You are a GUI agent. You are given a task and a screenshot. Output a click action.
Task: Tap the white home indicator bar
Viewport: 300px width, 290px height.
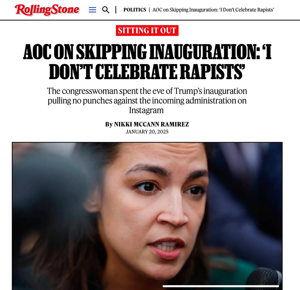(x=221, y=286)
